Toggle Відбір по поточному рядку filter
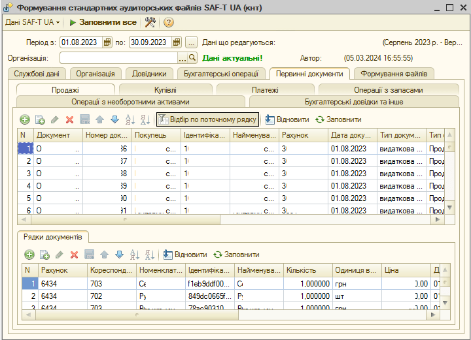The width and height of the screenshot is (471, 340). click(207, 119)
